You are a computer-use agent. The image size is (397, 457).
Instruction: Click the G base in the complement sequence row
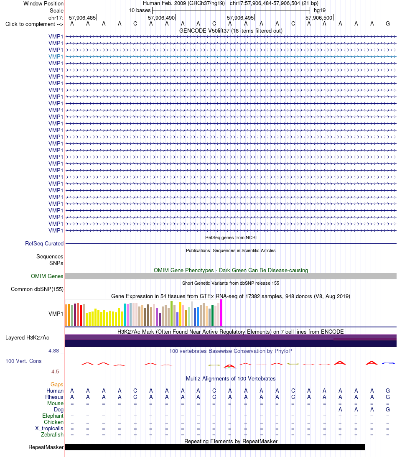tap(388, 24)
